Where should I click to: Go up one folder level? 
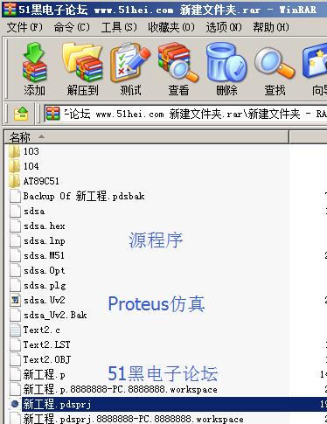pos(21,114)
